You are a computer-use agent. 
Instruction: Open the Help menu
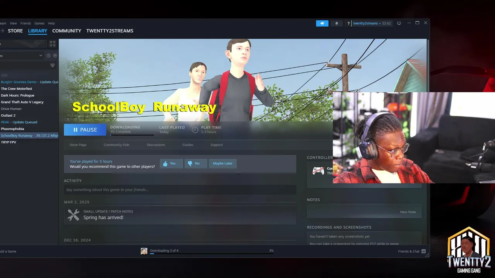coord(51,23)
